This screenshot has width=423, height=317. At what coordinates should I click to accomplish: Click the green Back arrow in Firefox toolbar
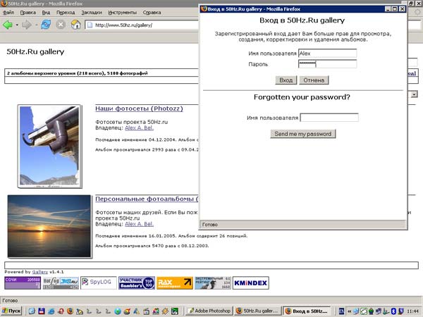tap(8, 25)
